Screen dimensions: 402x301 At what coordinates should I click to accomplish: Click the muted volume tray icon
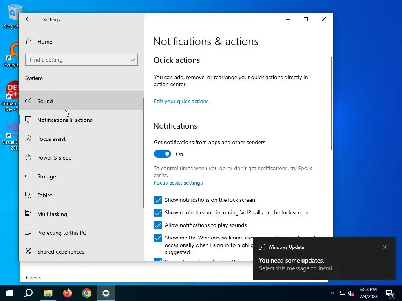point(351,293)
